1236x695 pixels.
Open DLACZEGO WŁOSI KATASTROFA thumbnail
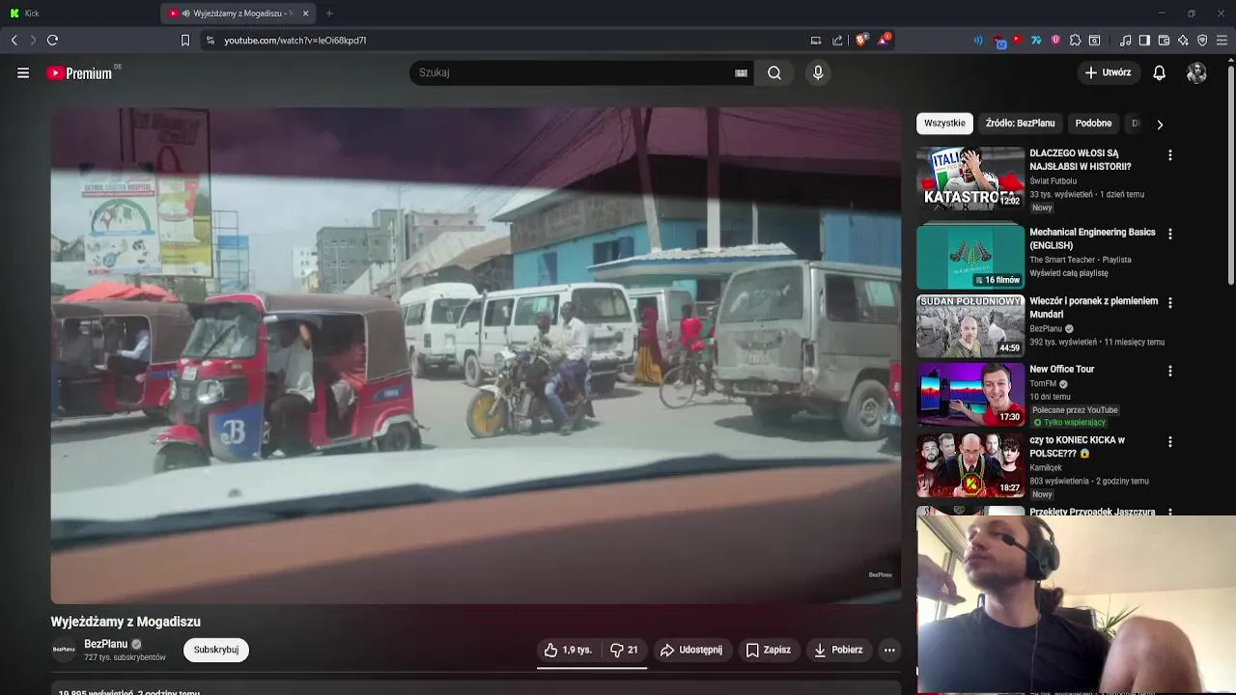pyautogui.click(x=970, y=178)
